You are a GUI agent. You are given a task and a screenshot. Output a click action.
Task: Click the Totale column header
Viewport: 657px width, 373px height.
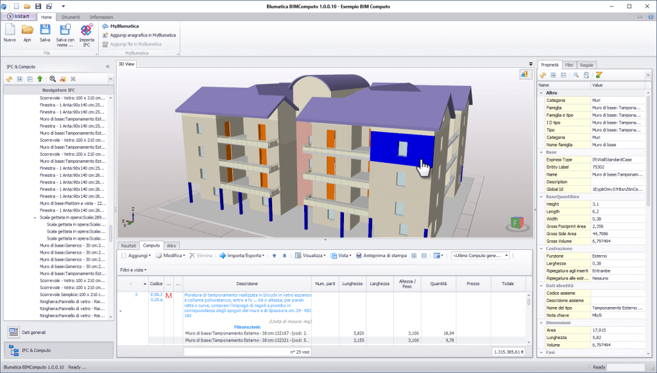[508, 284]
